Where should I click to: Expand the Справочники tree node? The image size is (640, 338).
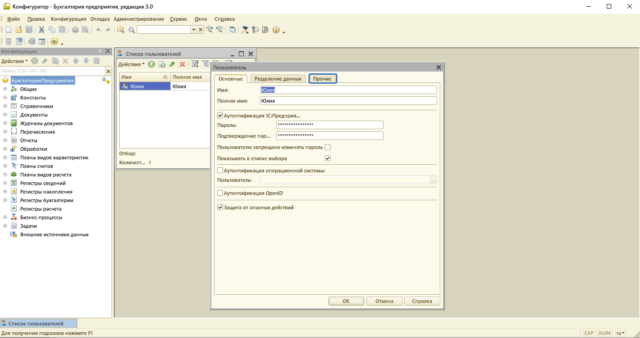5,106
